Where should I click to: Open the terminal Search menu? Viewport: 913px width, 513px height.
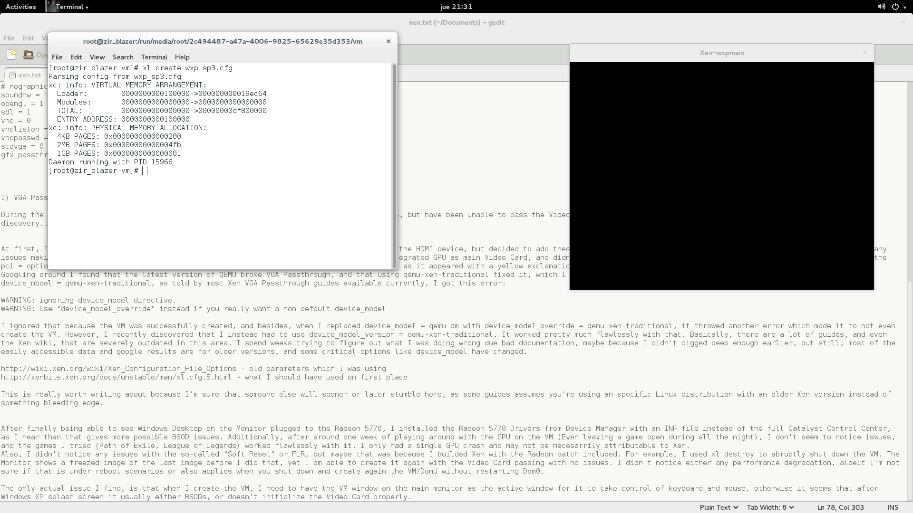(123, 57)
